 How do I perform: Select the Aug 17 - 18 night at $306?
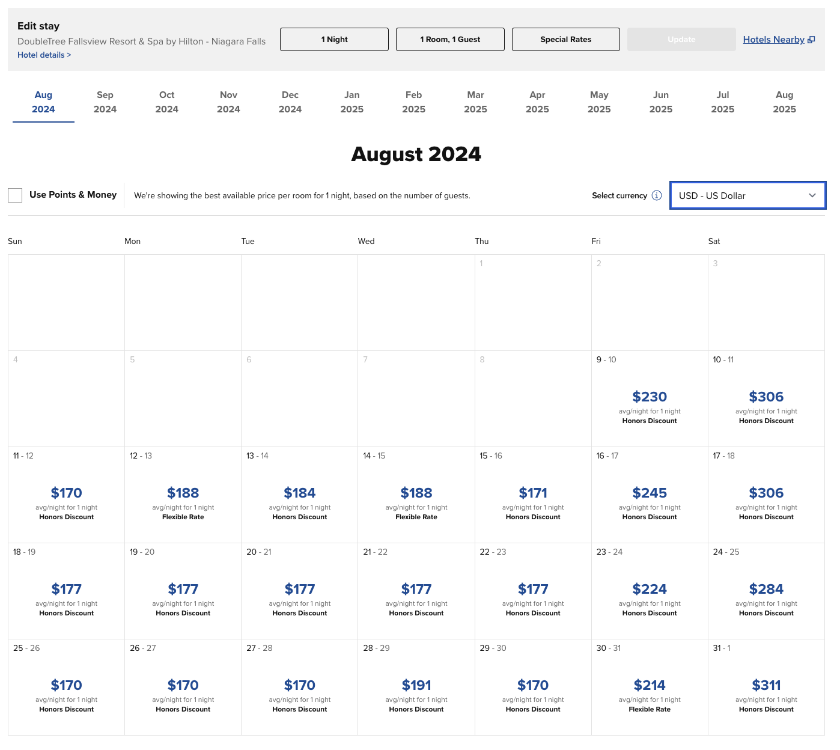(766, 495)
